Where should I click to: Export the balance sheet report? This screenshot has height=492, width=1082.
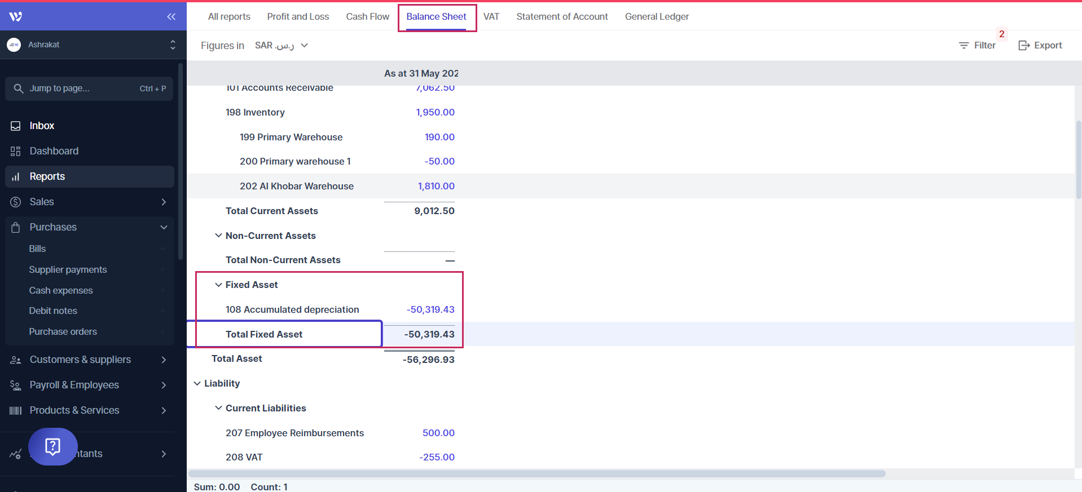1040,46
